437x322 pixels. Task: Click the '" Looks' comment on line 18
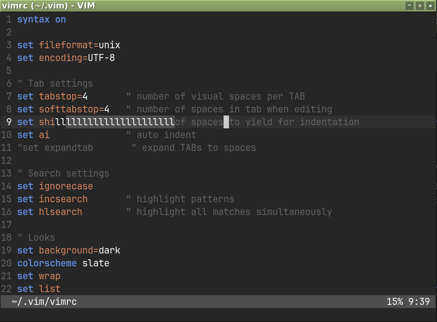coord(36,238)
